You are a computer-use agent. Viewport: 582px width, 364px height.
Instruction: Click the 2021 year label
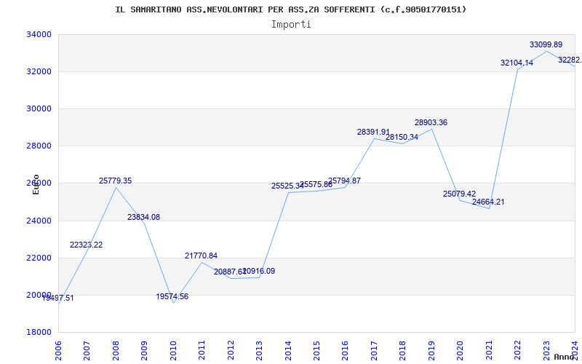[x=489, y=351]
